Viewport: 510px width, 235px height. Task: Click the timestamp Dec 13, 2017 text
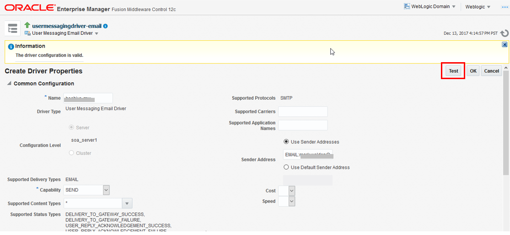471,33
